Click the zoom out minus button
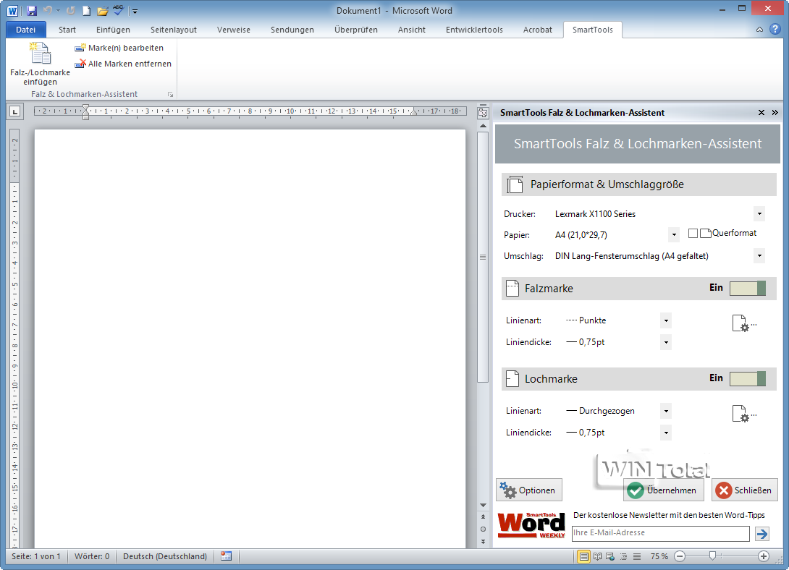789x570 pixels. 680,556
